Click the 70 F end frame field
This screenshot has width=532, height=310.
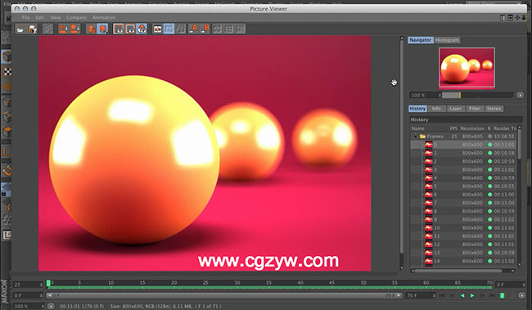click(420, 296)
